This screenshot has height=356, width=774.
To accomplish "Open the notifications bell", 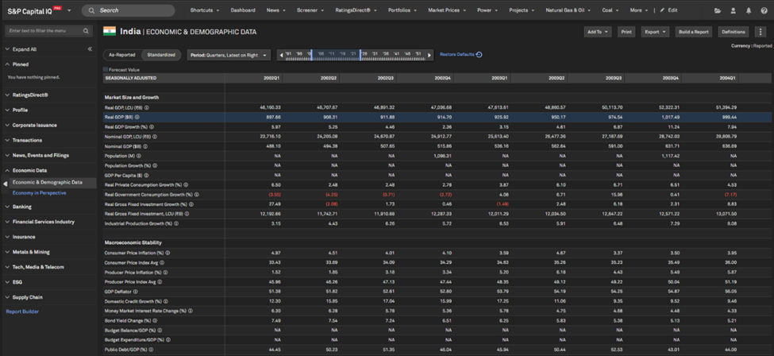I will [749, 10].
